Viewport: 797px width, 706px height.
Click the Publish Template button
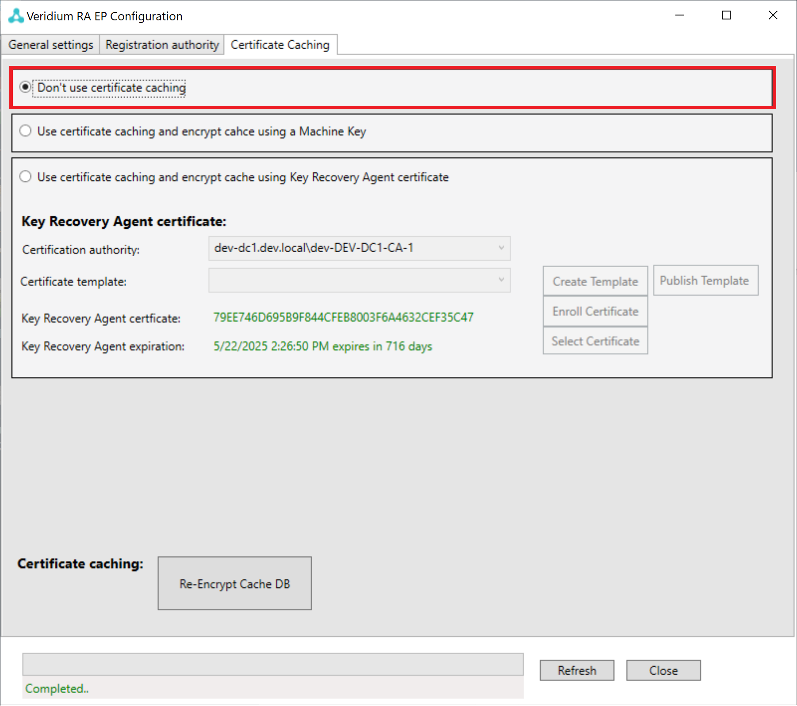(x=705, y=280)
